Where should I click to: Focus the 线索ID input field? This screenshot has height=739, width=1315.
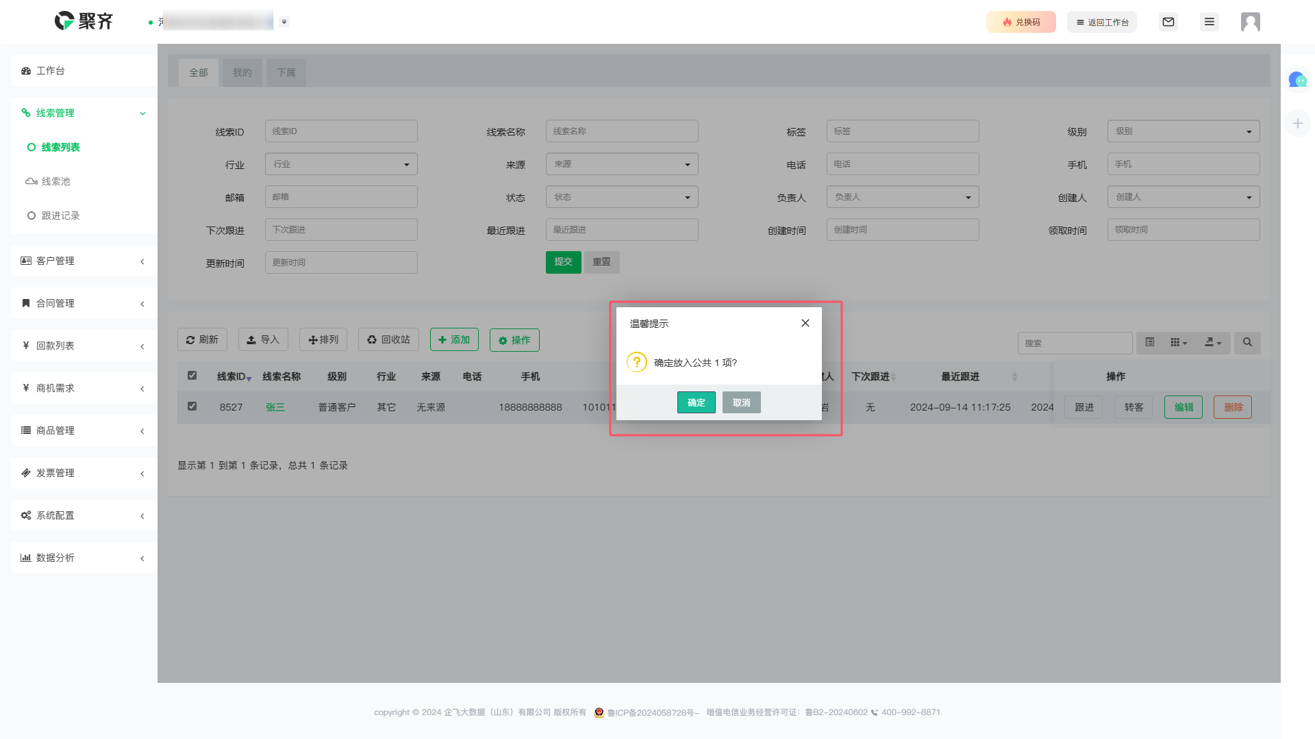pyautogui.click(x=341, y=131)
